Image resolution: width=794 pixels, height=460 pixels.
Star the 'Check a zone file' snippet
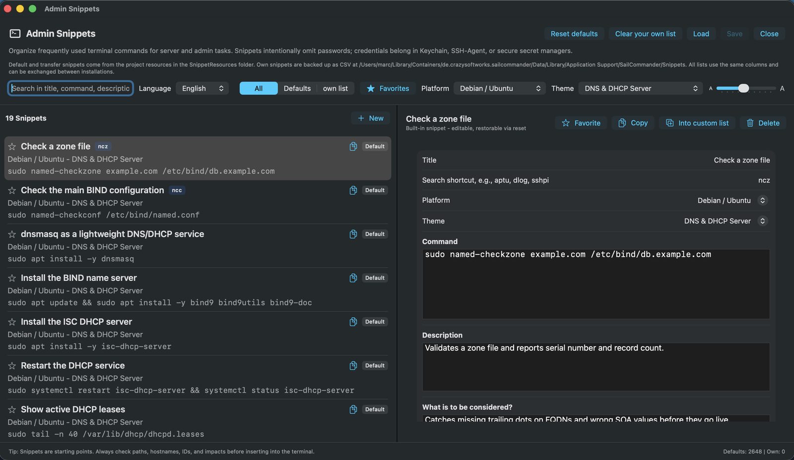click(12, 147)
